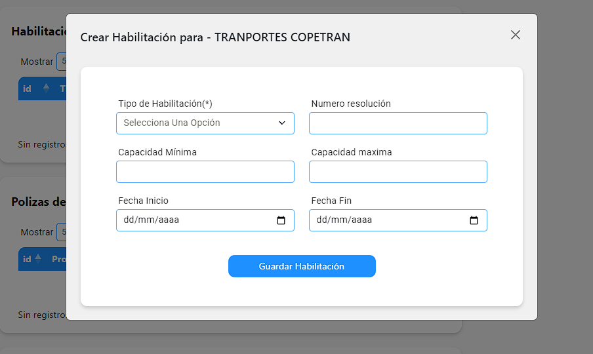The height and width of the screenshot is (354, 593).
Task: Click the Fecha Inicio date field
Action: pyautogui.click(x=205, y=220)
